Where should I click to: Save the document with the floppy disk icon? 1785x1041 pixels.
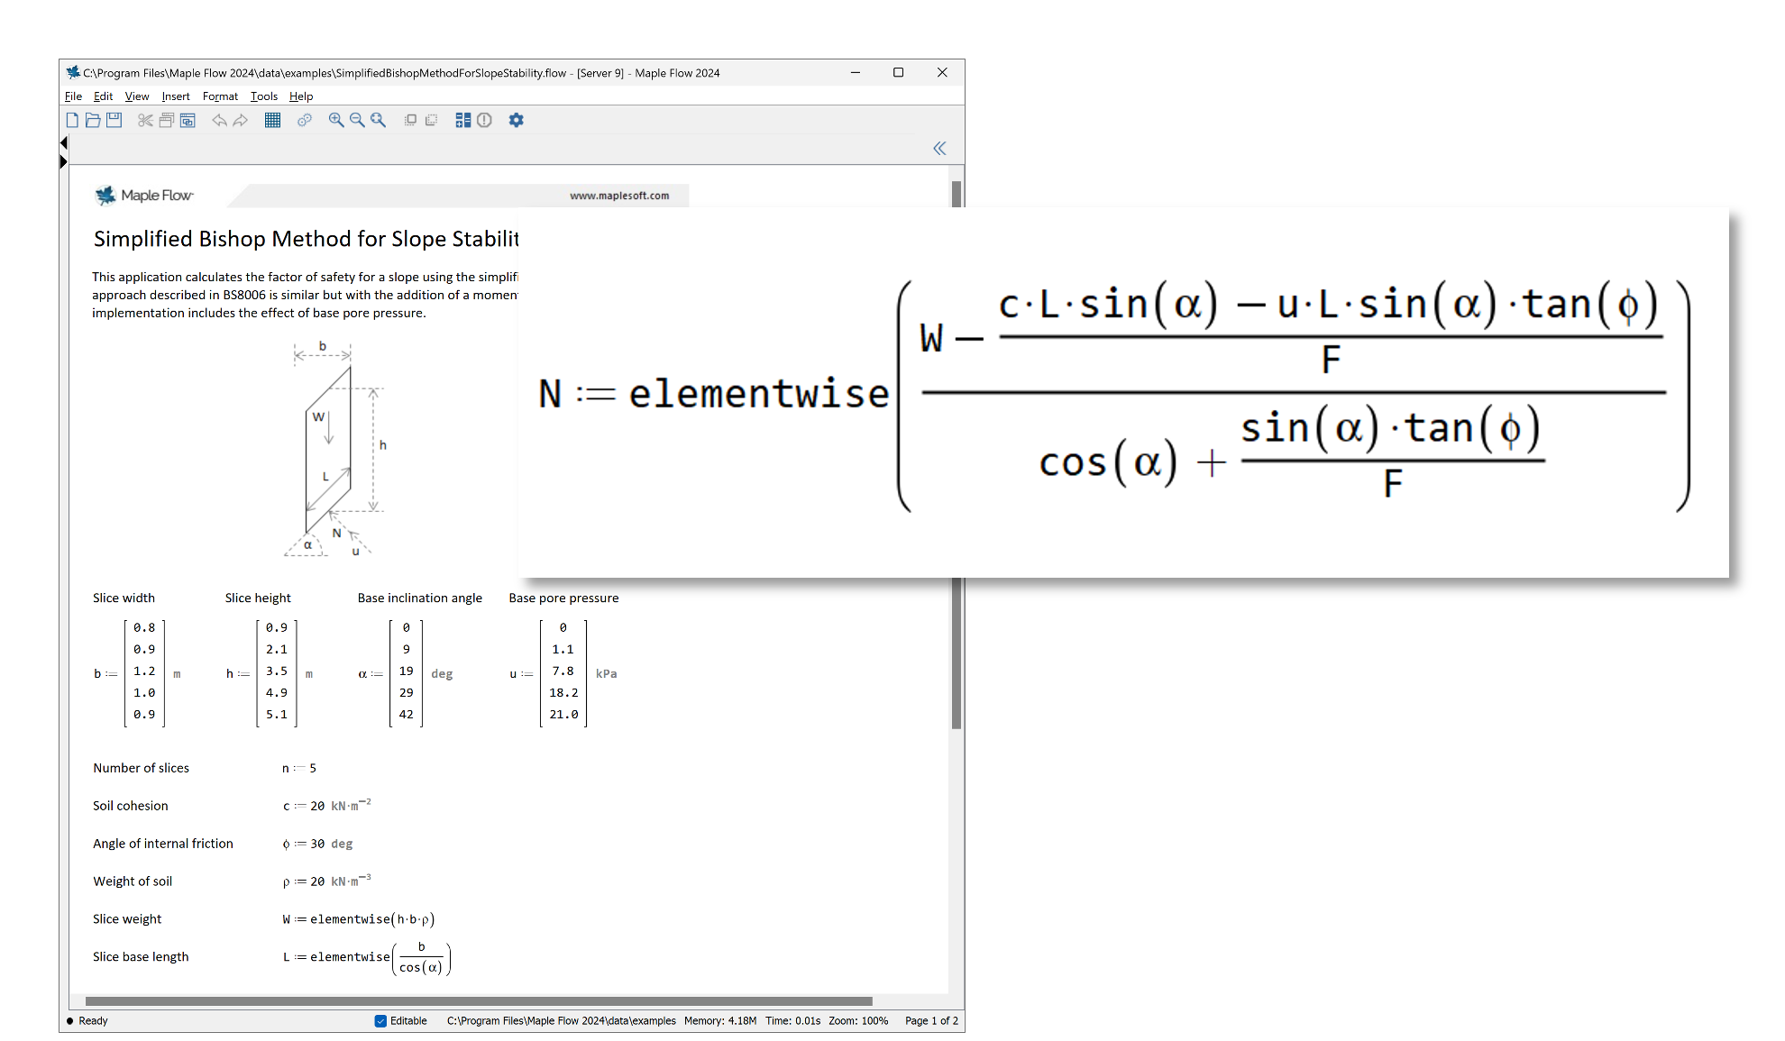114,120
